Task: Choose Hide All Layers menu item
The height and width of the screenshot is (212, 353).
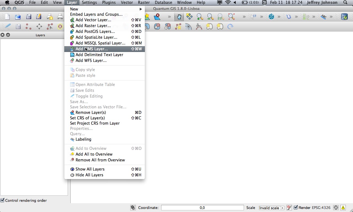Action: coord(105,175)
